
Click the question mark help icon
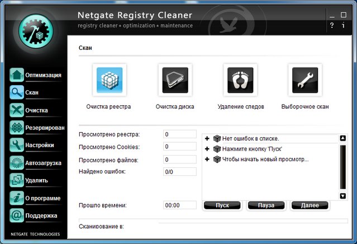332,26
